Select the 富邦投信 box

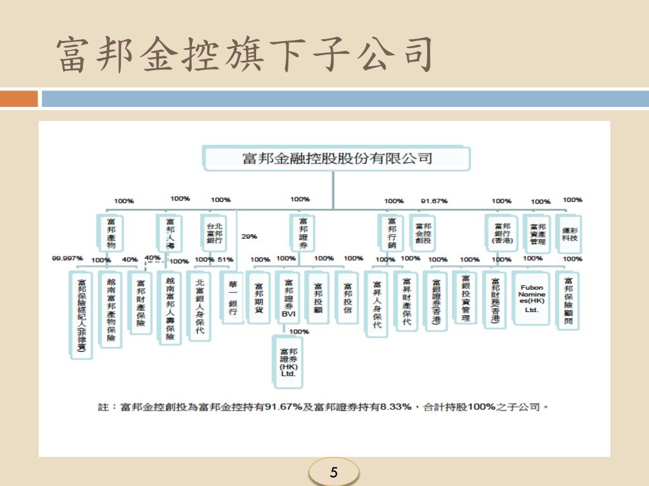coord(347,297)
